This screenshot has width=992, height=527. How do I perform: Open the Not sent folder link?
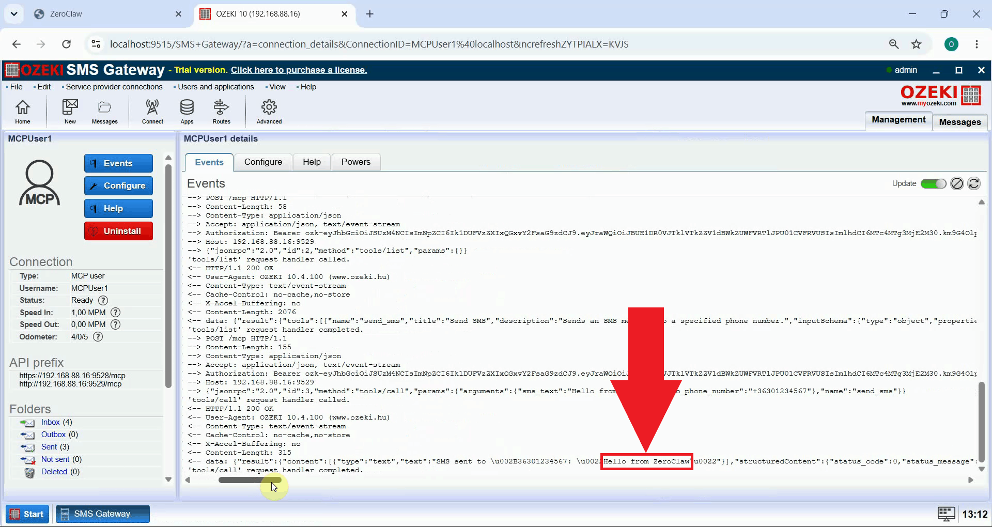point(55,459)
